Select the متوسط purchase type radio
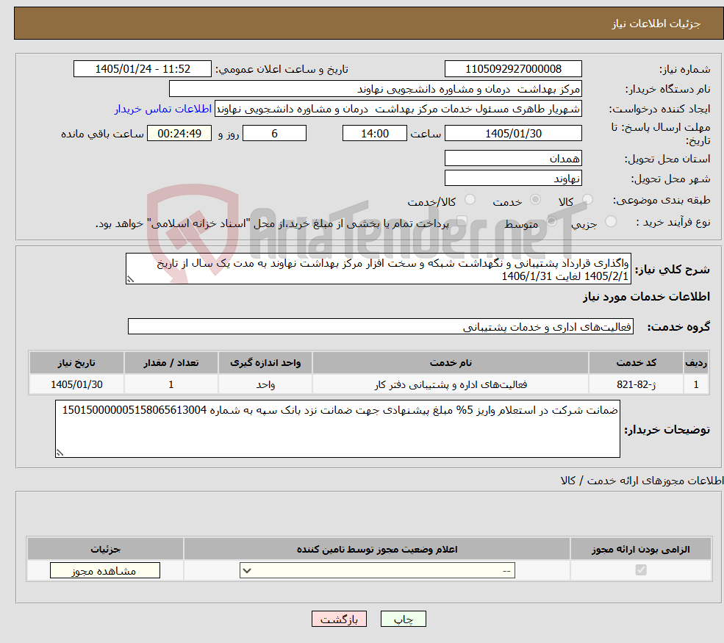 [552, 222]
